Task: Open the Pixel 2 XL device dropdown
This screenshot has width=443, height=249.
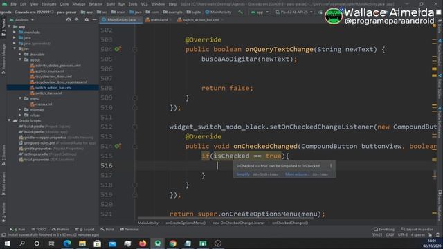Action: coord(294,12)
